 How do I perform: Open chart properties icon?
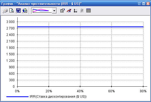tap(63, 11)
